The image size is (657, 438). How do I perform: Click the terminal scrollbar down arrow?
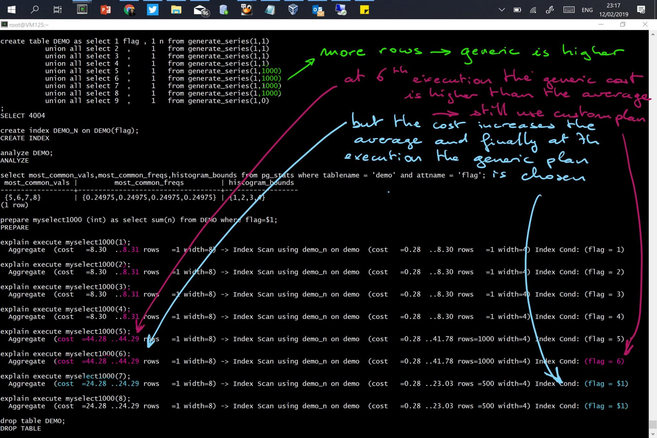pyautogui.click(x=653, y=434)
